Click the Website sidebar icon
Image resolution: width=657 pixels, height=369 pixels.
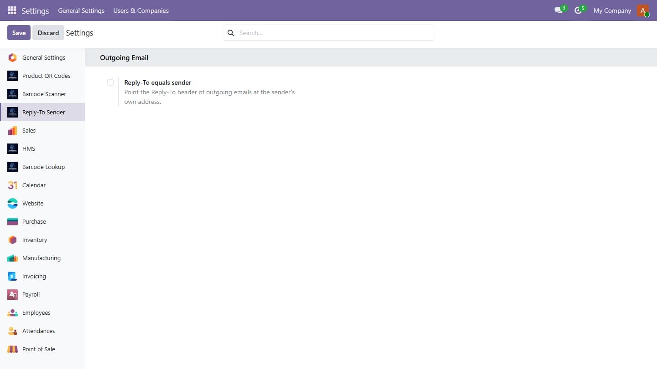[x=13, y=204]
